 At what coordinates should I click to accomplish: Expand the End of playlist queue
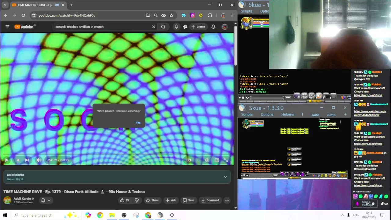pos(225,177)
